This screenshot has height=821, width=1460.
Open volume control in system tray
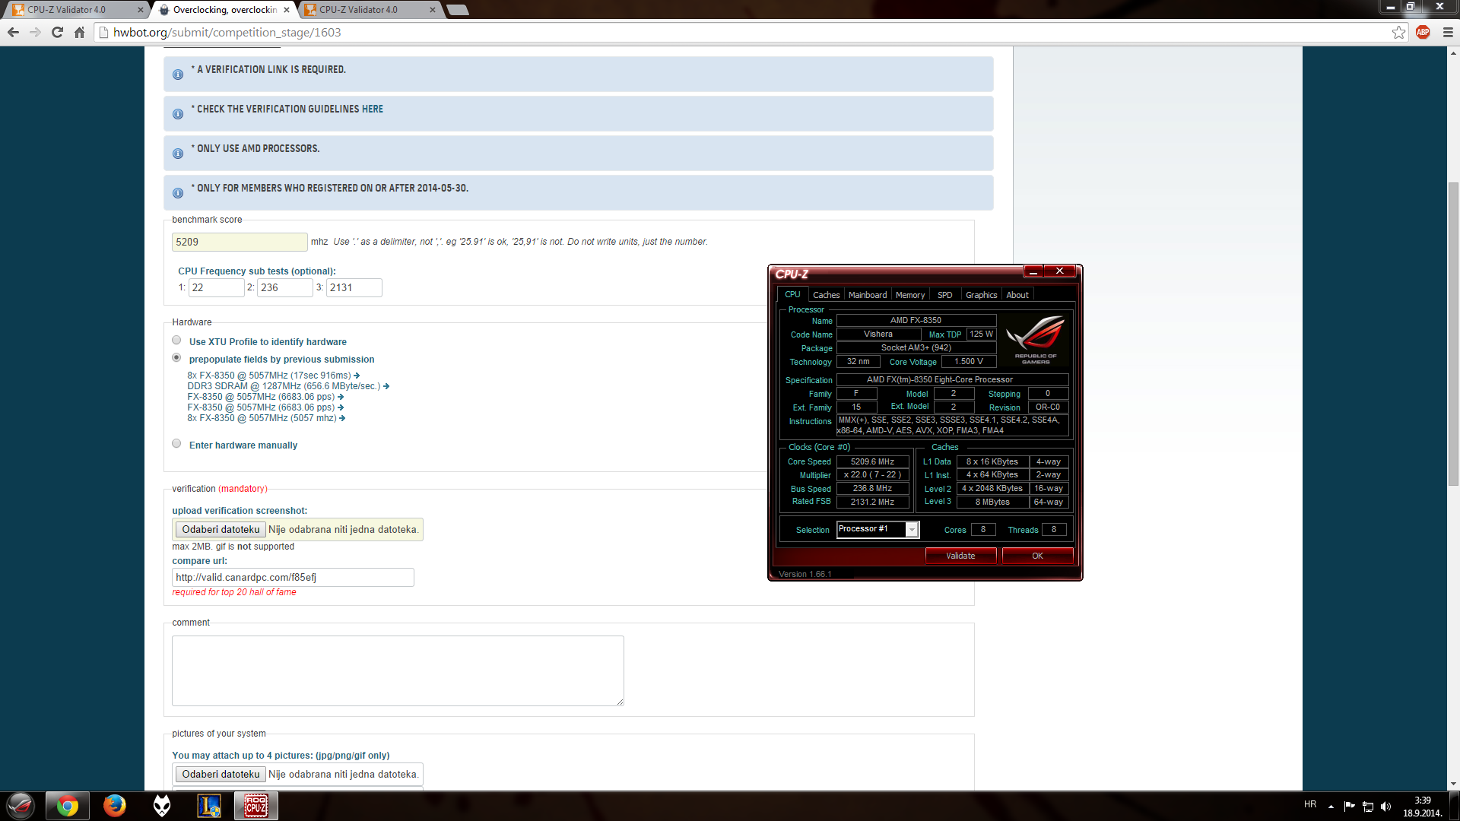tap(1385, 807)
